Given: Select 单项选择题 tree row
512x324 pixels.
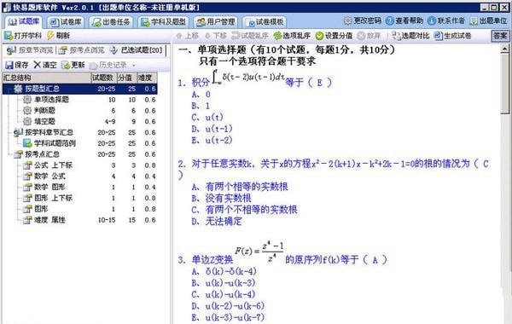Looking at the screenshot, I should [80, 100].
